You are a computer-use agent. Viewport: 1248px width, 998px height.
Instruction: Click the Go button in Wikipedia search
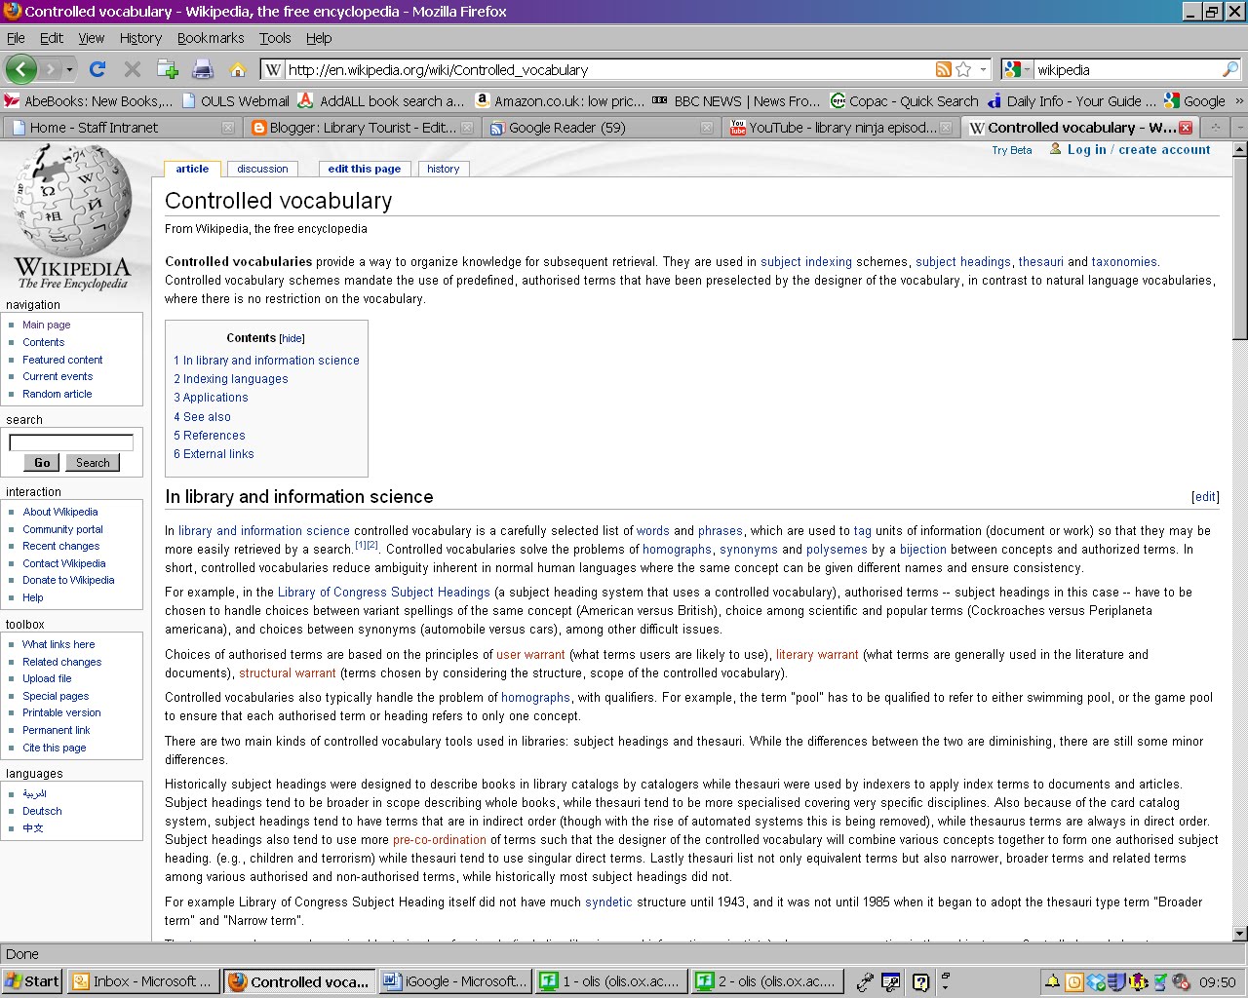42,463
